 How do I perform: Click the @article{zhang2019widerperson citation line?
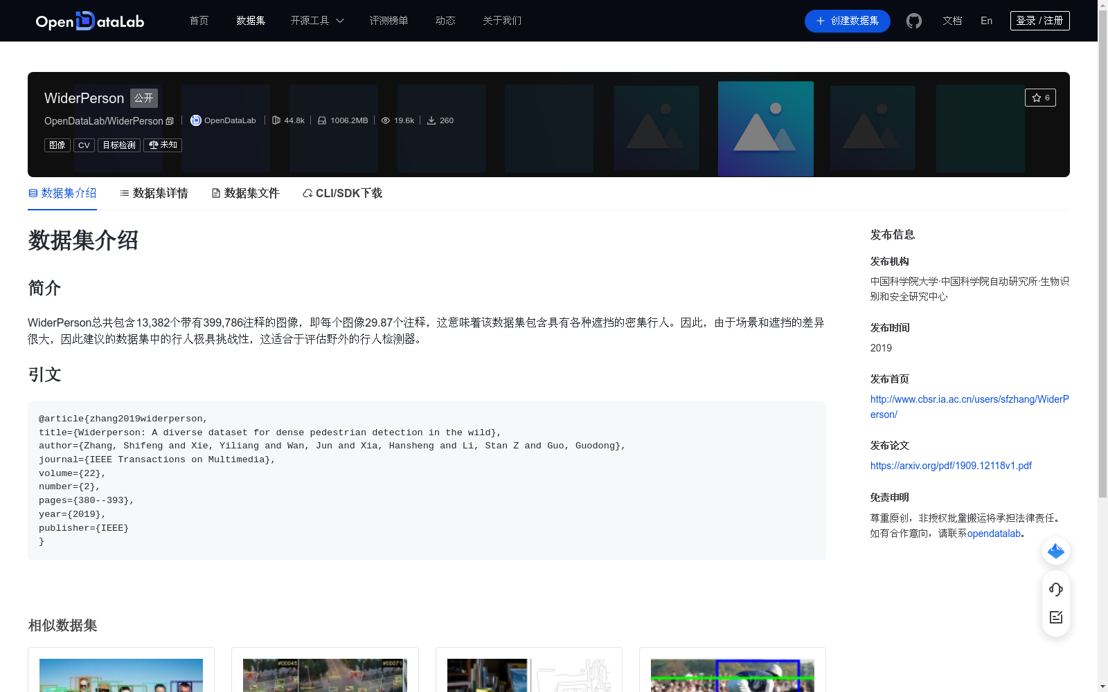tap(123, 419)
